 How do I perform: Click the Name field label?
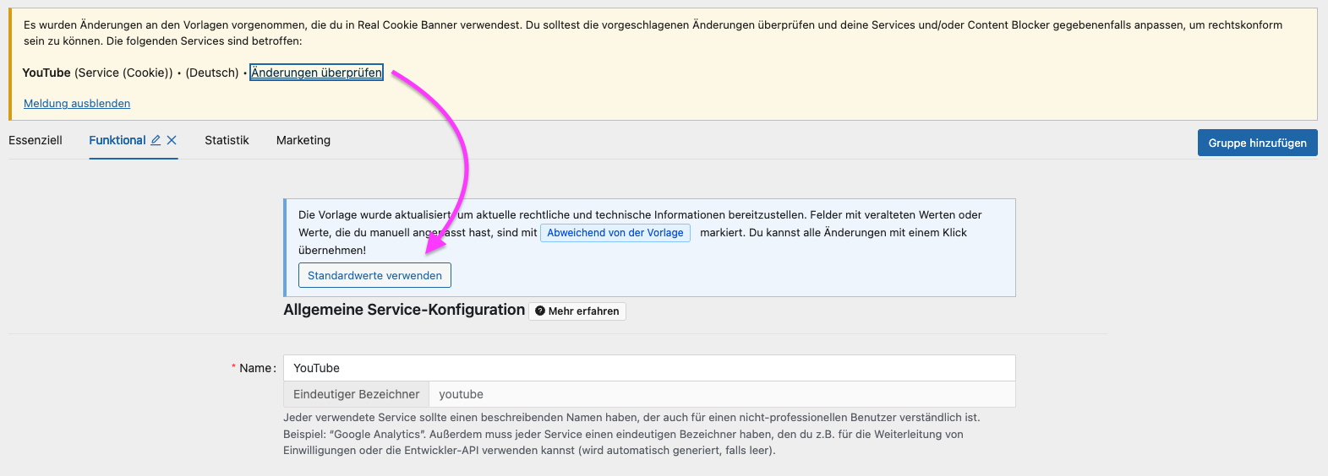click(257, 368)
